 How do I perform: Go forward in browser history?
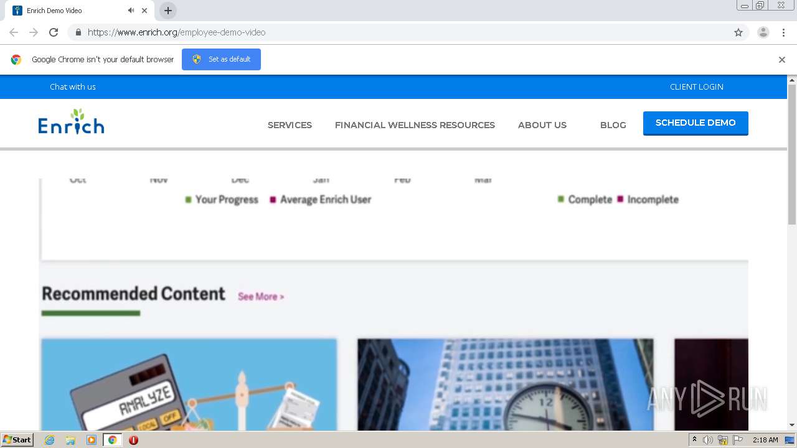[34, 32]
